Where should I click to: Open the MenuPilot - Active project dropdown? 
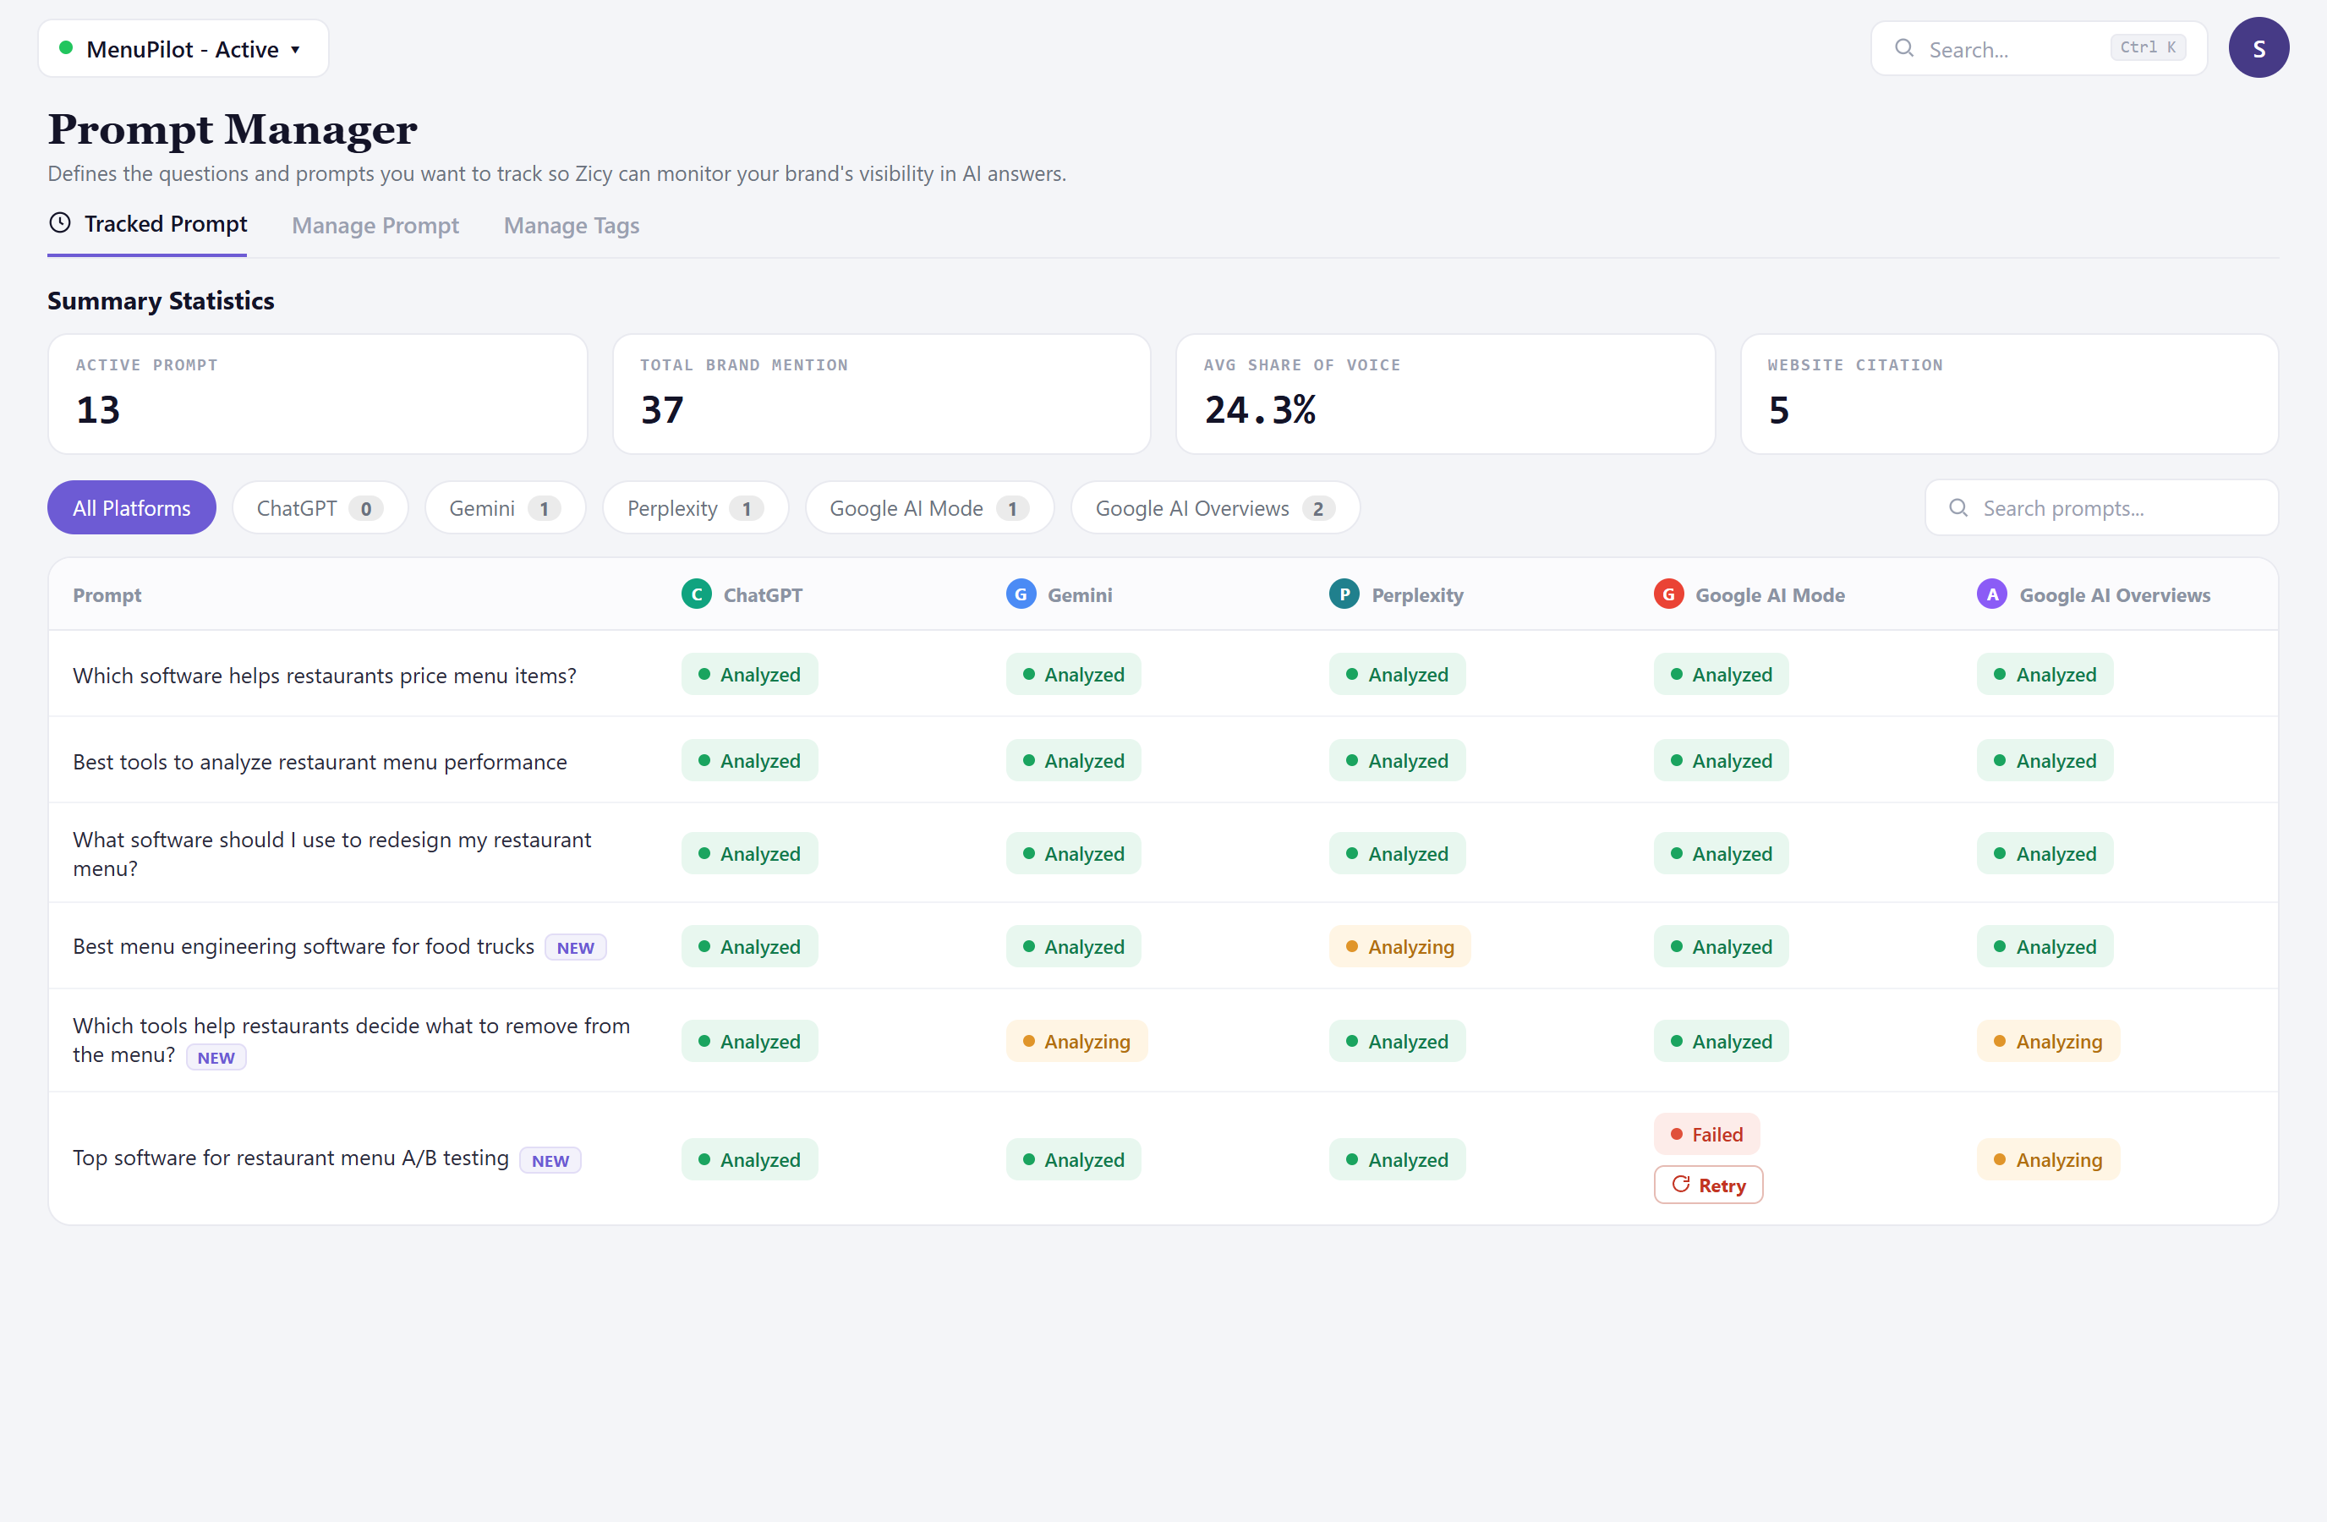tap(183, 49)
